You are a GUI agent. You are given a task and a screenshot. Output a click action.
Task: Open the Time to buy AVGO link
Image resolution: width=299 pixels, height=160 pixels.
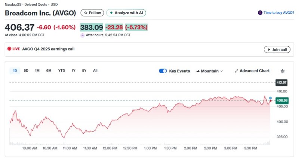278,13
